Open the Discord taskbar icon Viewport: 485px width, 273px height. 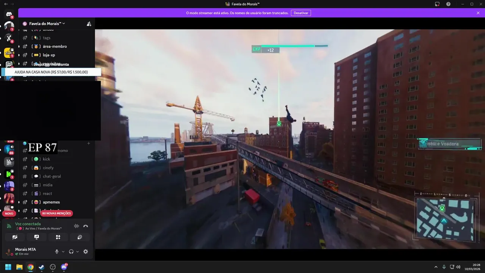tap(64, 267)
